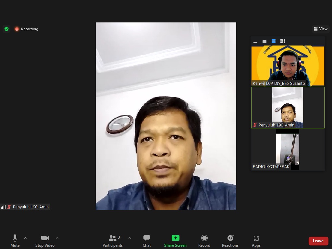Select the RADIO KOTAPERAK video thumbnail
The width and height of the screenshot is (332, 249).
(x=288, y=149)
